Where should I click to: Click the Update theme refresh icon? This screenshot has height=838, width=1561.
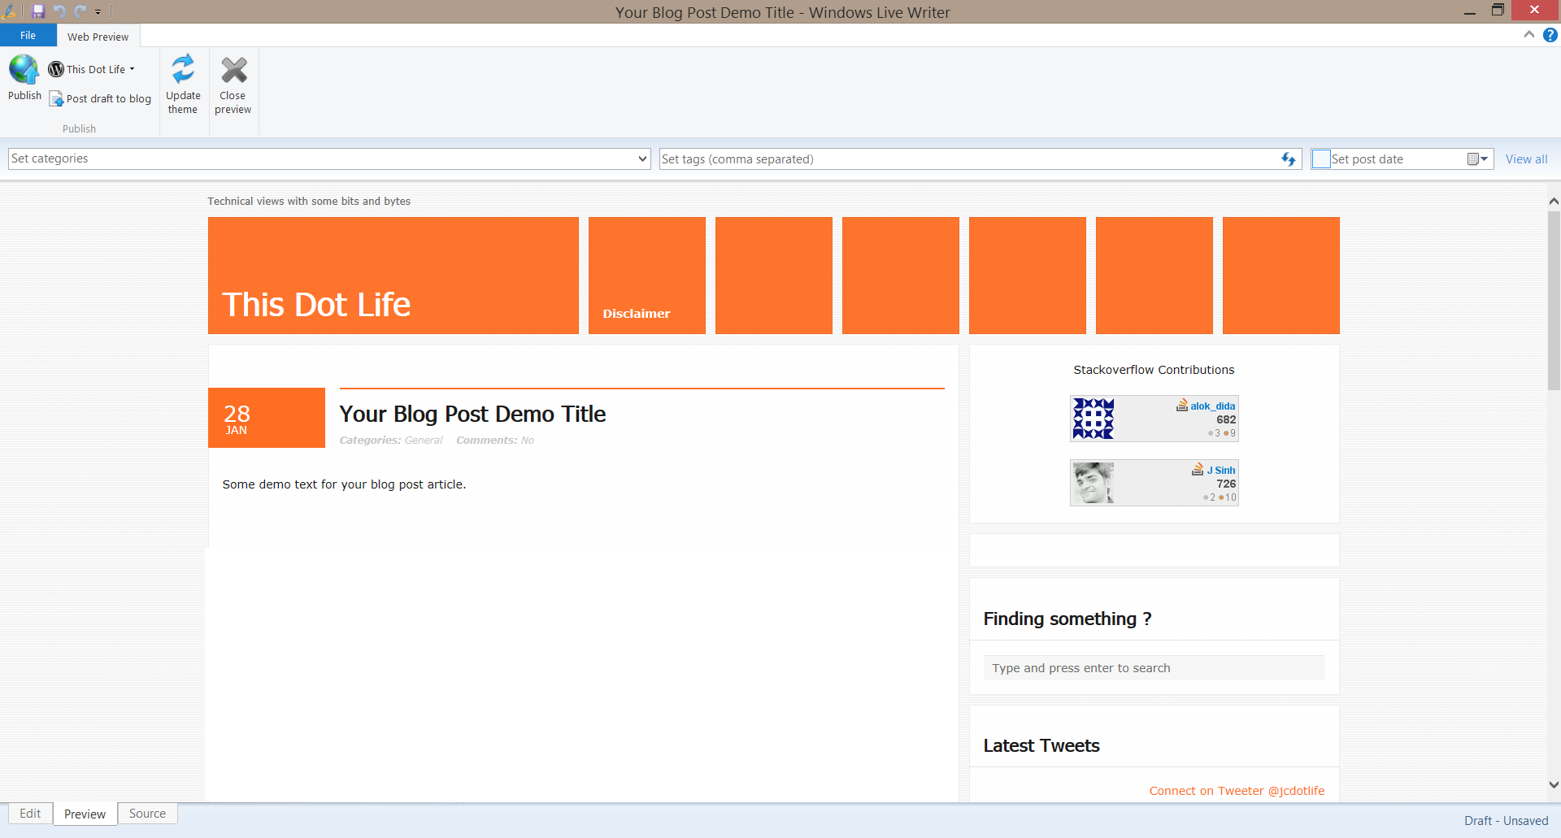tap(183, 69)
